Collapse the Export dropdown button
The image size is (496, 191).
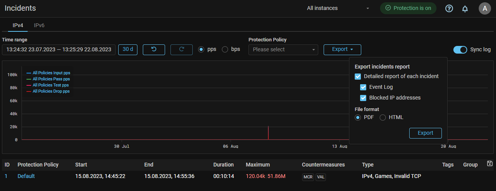click(x=342, y=49)
